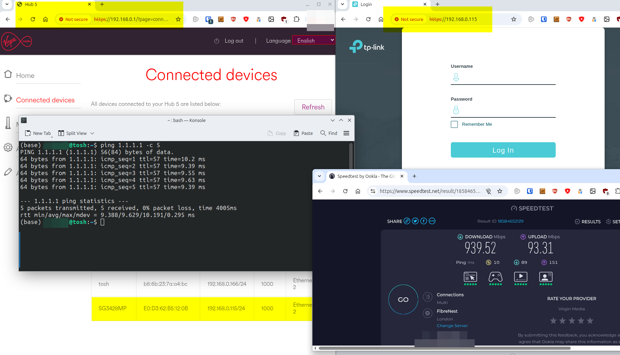Click the Virgin Media logo
The image size is (620, 355).
click(x=16, y=41)
